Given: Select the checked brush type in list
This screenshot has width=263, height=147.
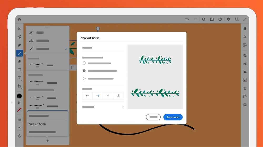Looking at the screenshot, I should 47,49.
